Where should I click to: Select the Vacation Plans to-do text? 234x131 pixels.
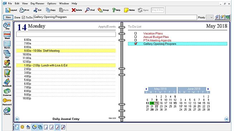click(153, 33)
